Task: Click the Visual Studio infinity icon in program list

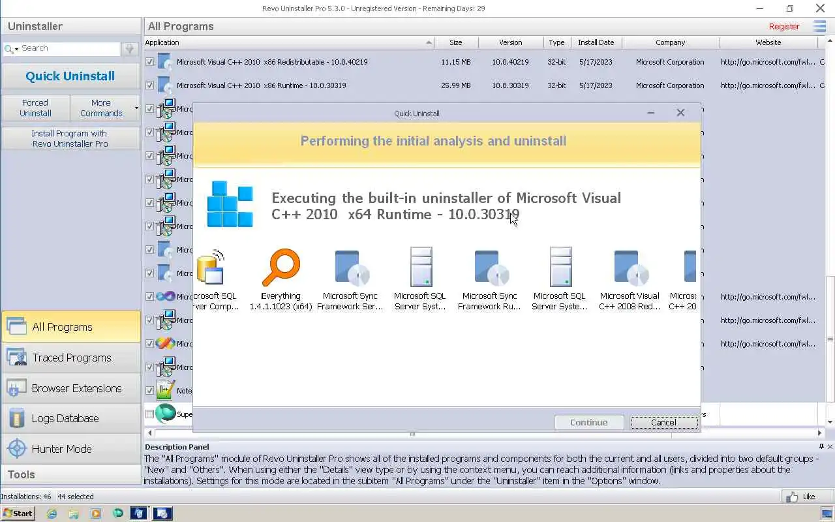Action: [x=166, y=296]
